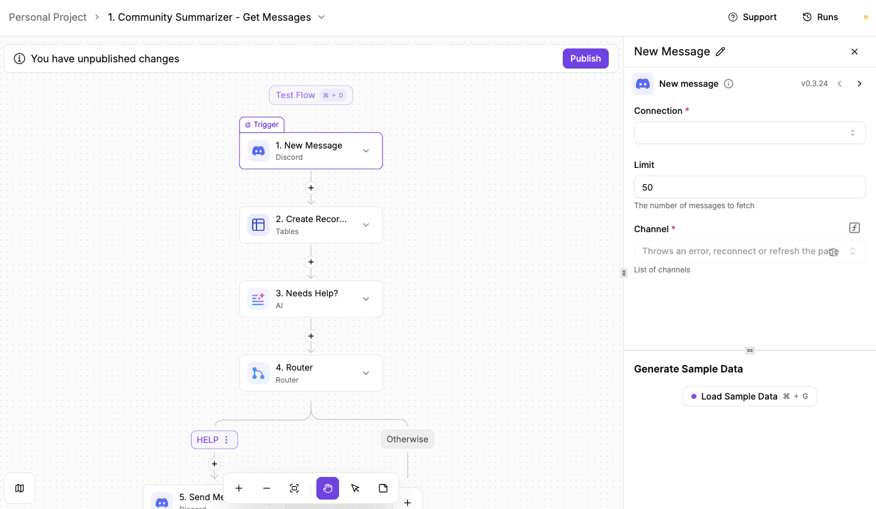Toggle the minimap icon in bottom-left corner
This screenshot has width=876, height=509.
tap(20, 488)
